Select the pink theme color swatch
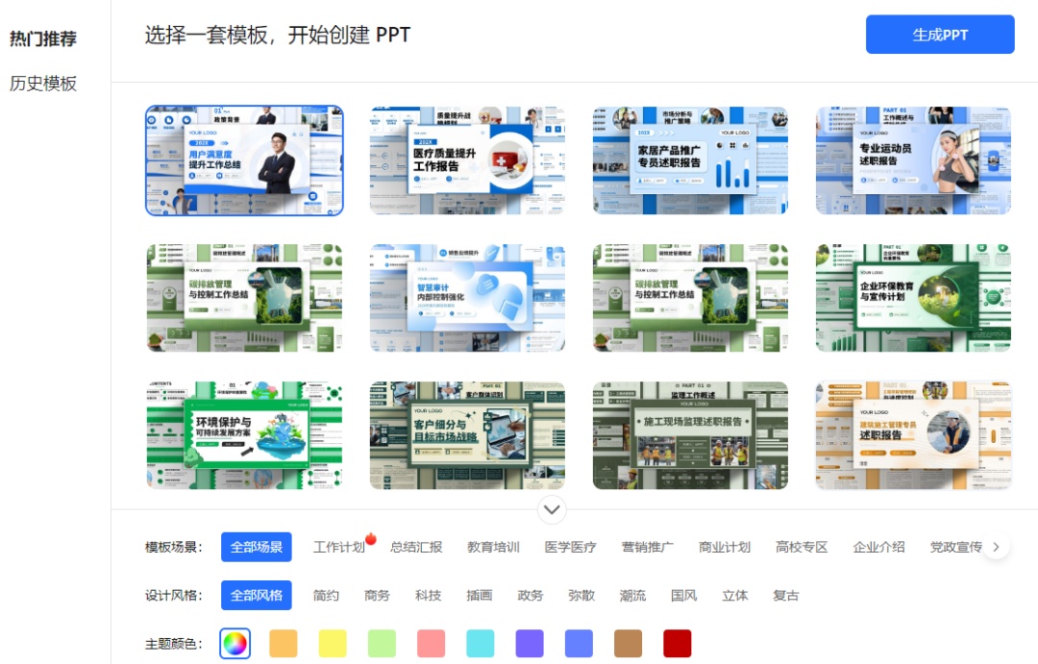 tap(431, 644)
